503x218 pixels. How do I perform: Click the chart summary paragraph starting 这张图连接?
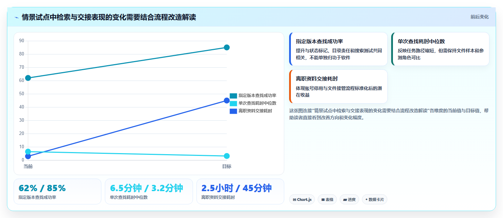[x=389, y=114]
